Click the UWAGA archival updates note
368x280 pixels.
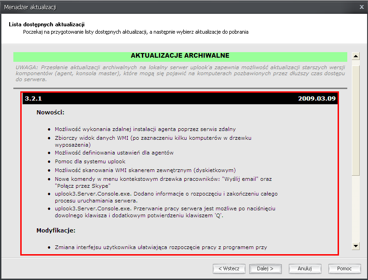(180, 73)
